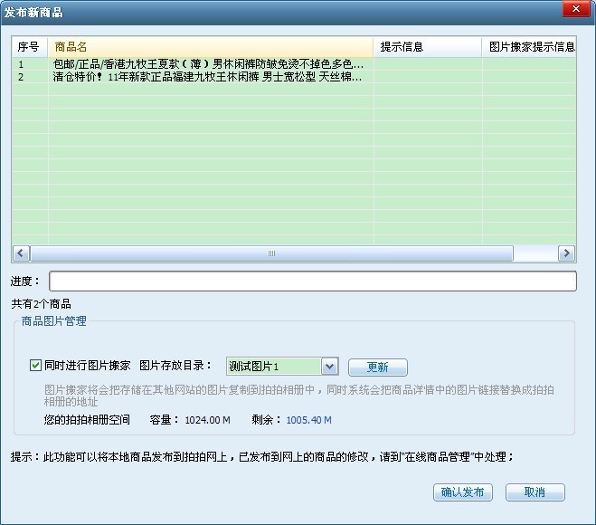Click the 提示信息 column header

(x=427, y=46)
